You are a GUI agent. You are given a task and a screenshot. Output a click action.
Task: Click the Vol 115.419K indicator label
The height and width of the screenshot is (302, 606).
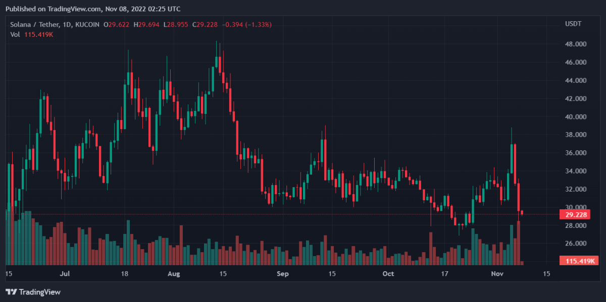[32, 34]
